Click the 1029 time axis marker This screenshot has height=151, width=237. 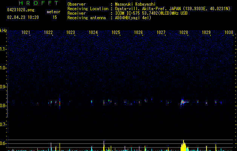point(206,32)
